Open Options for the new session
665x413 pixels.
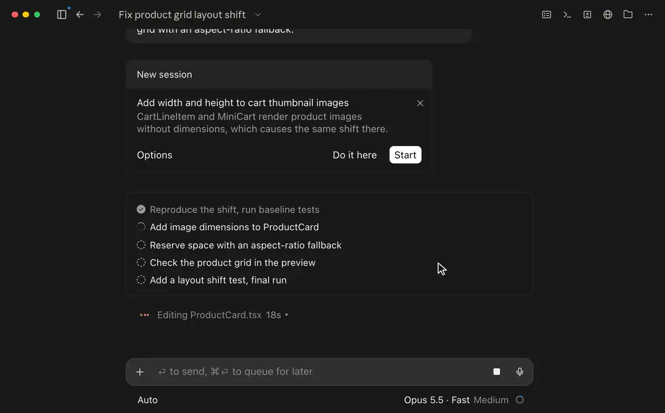[x=155, y=155]
